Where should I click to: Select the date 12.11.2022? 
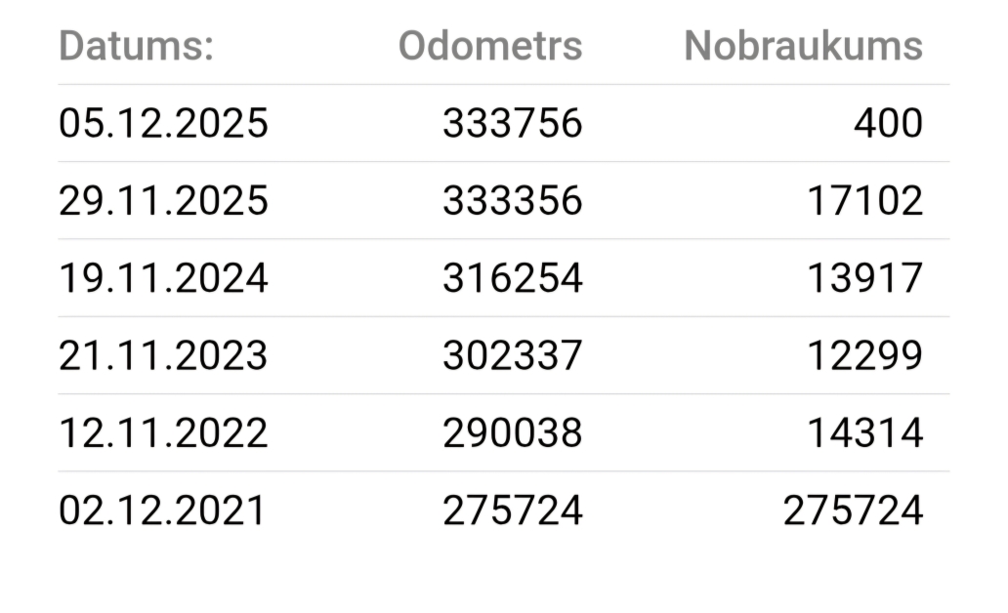[x=163, y=432]
